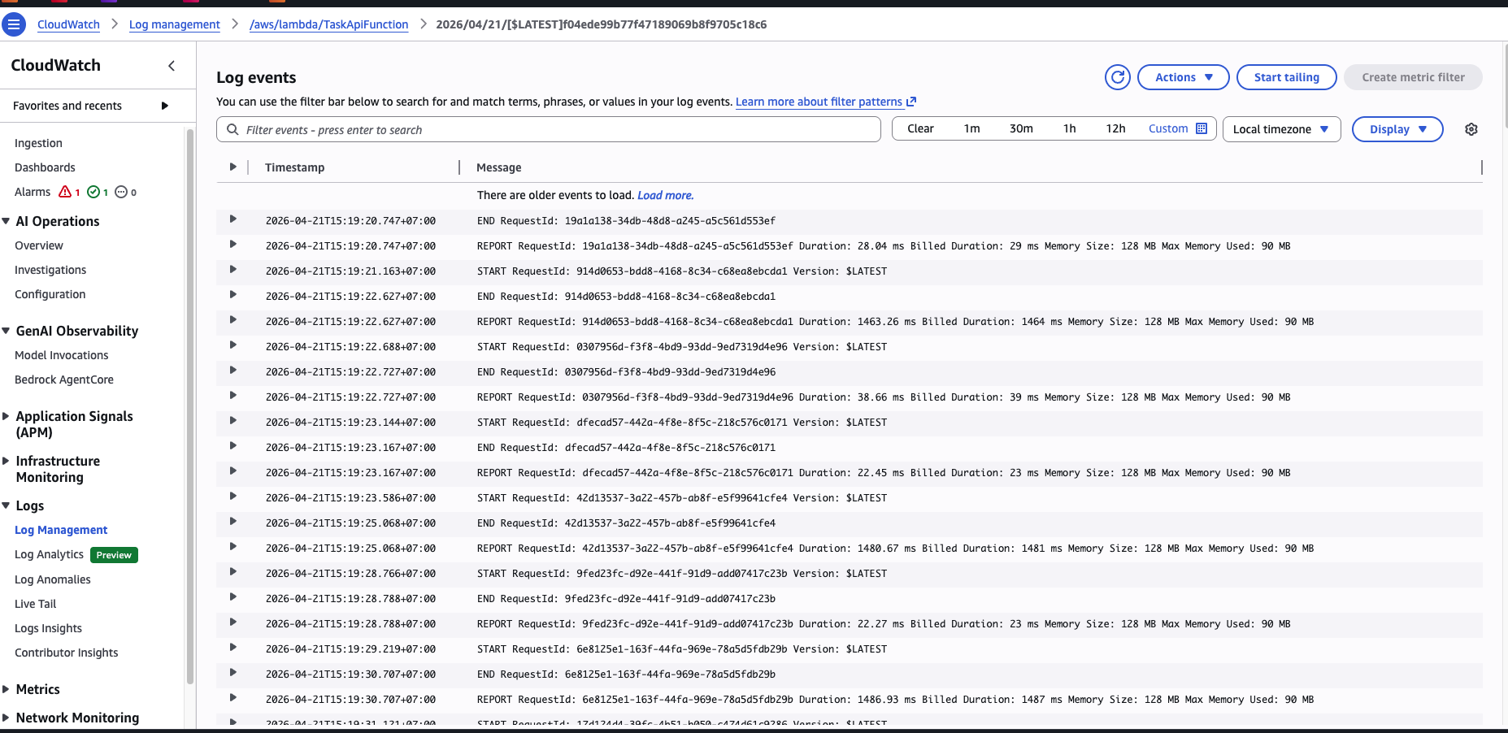Viewport: 1508px width, 733px height.
Task: Open the calendar next to Custom time range
Action: point(1202,128)
